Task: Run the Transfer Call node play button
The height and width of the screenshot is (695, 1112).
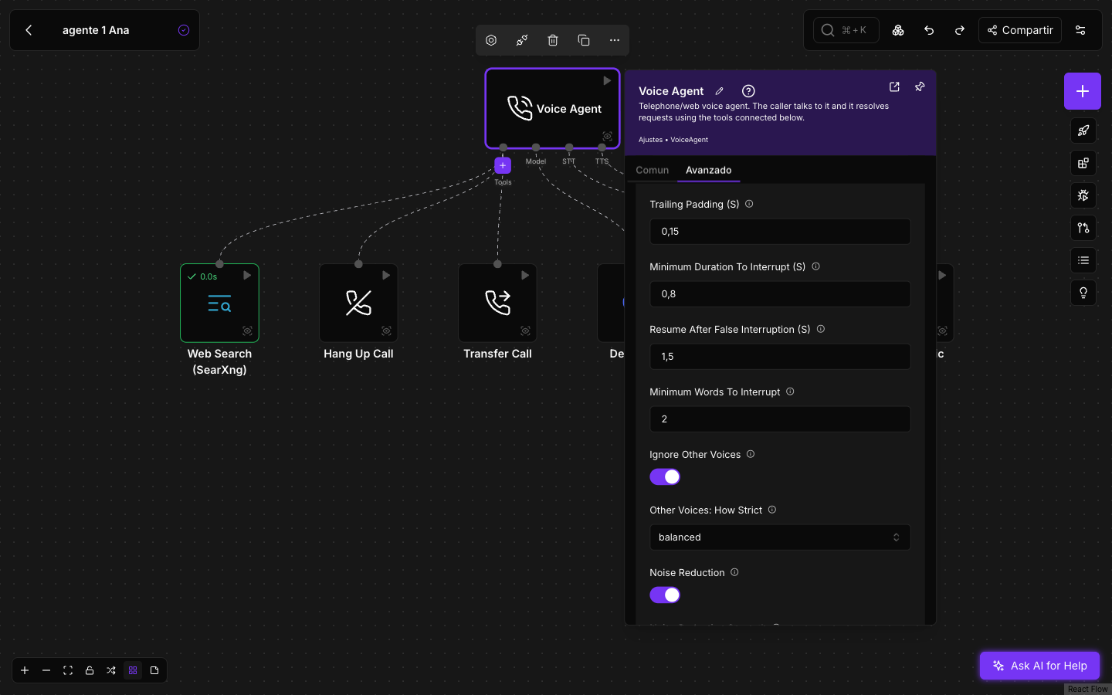Action: 525,275
